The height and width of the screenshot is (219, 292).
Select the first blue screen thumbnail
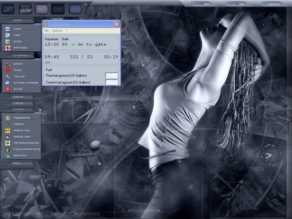(x=8, y=9)
